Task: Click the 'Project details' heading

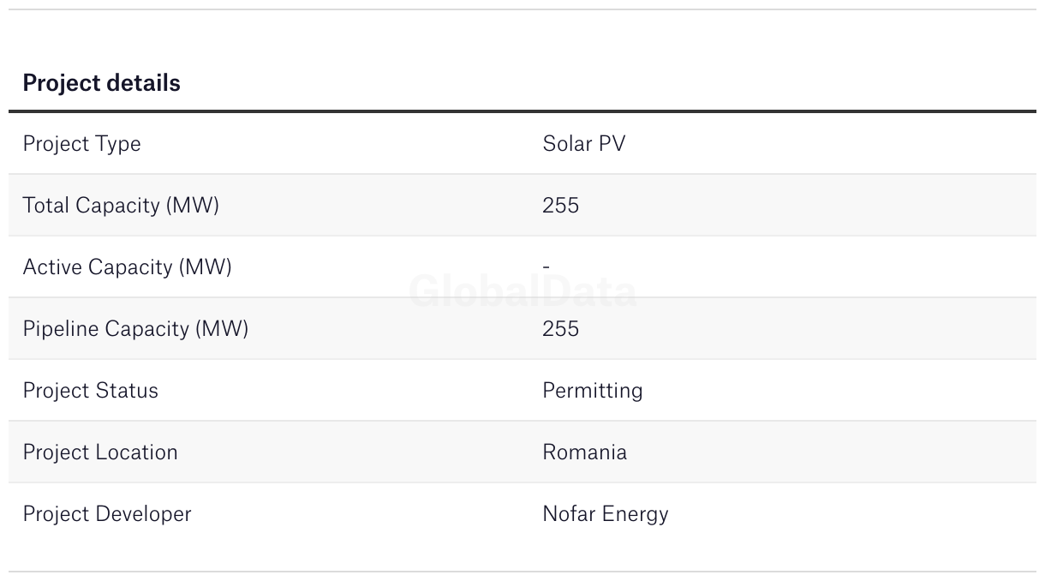Action: pyautogui.click(x=101, y=83)
